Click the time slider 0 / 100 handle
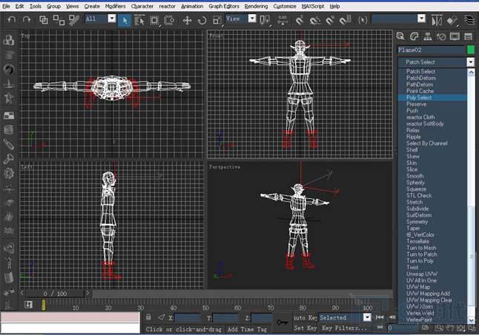Screen dimensions: 479x335 coord(55,294)
